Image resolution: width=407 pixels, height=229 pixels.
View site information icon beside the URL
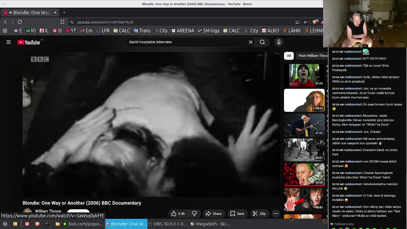[72, 22]
